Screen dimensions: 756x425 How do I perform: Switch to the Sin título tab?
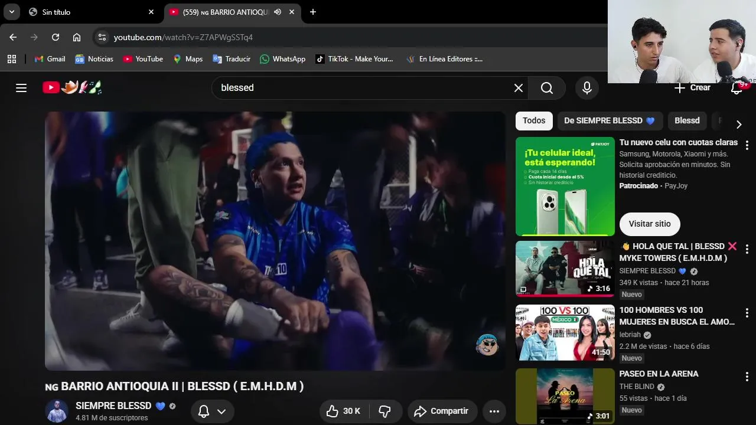92,12
